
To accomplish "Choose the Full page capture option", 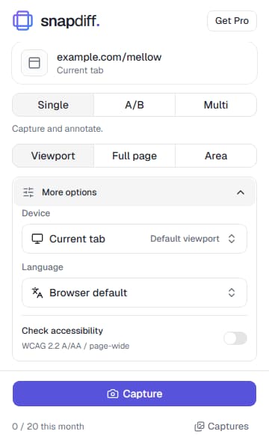I will tap(134, 156).
